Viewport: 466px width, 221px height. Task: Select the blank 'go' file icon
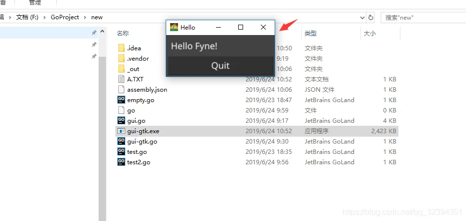(x=121, y=110)
